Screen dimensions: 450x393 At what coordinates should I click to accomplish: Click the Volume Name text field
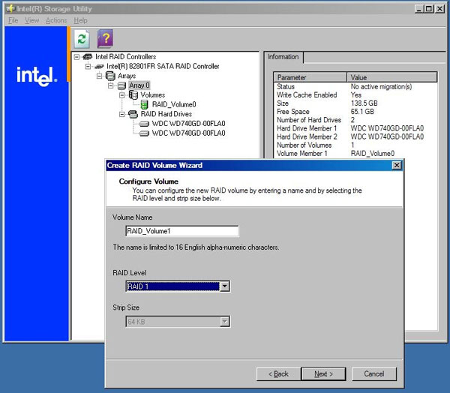(x=182, y=231)
